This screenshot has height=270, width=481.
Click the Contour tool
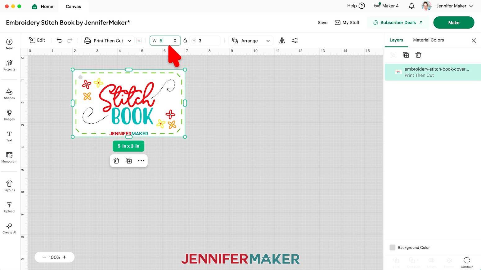tap(467, 262)
